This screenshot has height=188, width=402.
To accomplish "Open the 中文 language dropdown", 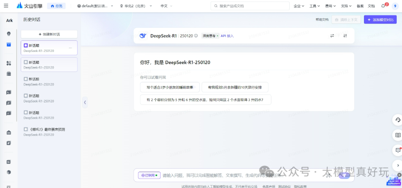I will point(166,6).
